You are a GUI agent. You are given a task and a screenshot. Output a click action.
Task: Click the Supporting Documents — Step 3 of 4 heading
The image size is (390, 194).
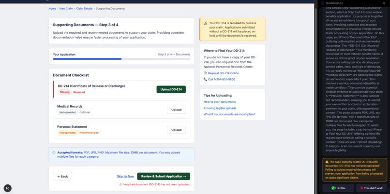[x=86, y=25]
